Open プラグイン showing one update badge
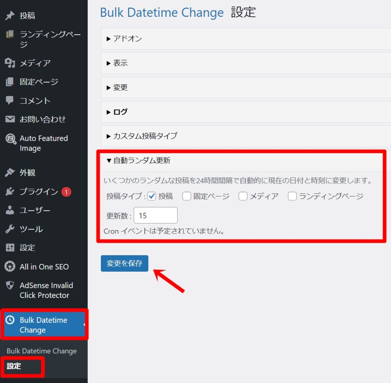Screen dimensions: 391x383 (11, 191)
